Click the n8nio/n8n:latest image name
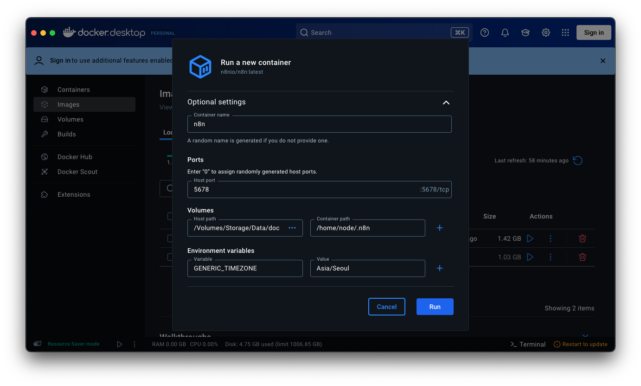The width and height of the screenshot is (641, 386). click(242, 72)
